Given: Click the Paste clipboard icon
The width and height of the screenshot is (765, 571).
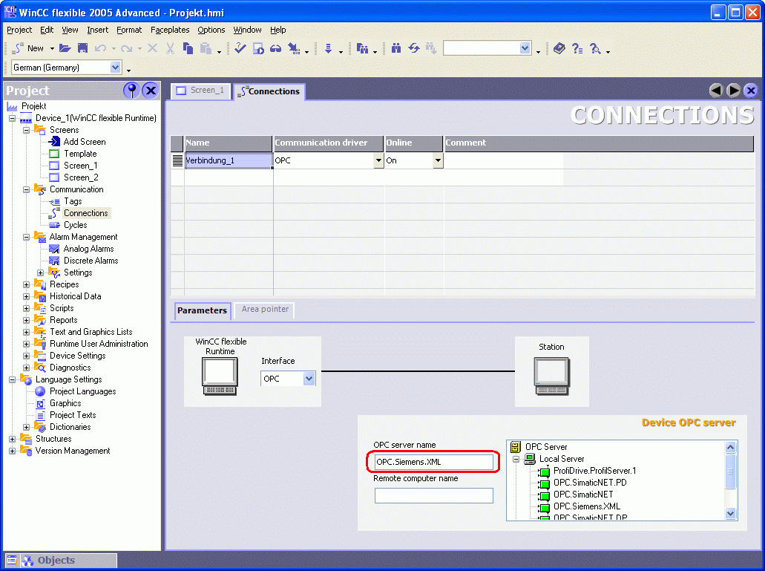Looking at the screenshot, I should [x=206, y=48].
